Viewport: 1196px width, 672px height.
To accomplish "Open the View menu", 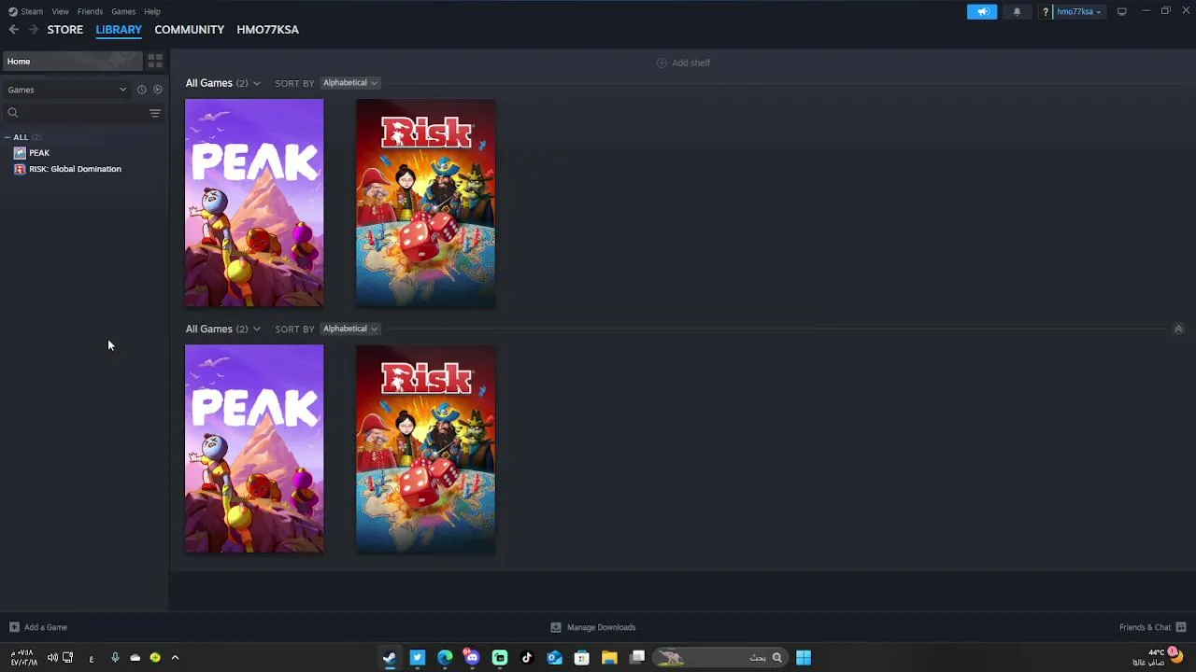I will pos(60,11).
